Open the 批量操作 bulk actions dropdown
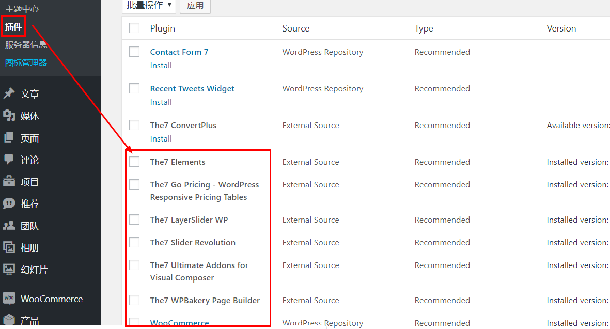Screen dimensions: 610x329 click(149, 5)
